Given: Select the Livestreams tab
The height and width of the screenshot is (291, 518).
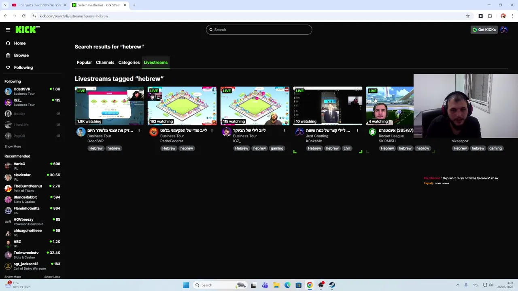Looking at the screenshot, I should click(x=155, y=63).
